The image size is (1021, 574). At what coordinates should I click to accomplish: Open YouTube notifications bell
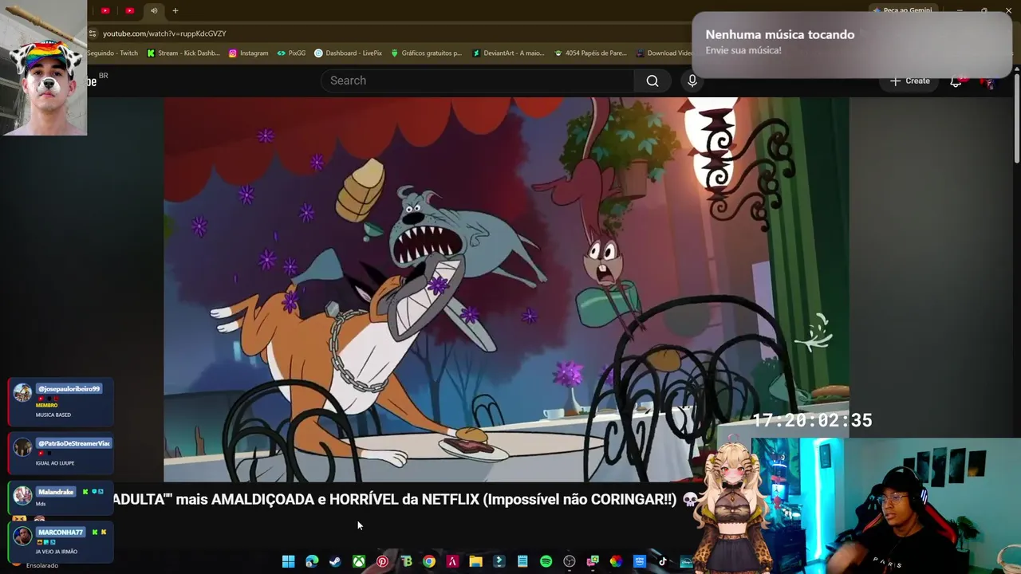pyautogui.click(x=956, y=81)
